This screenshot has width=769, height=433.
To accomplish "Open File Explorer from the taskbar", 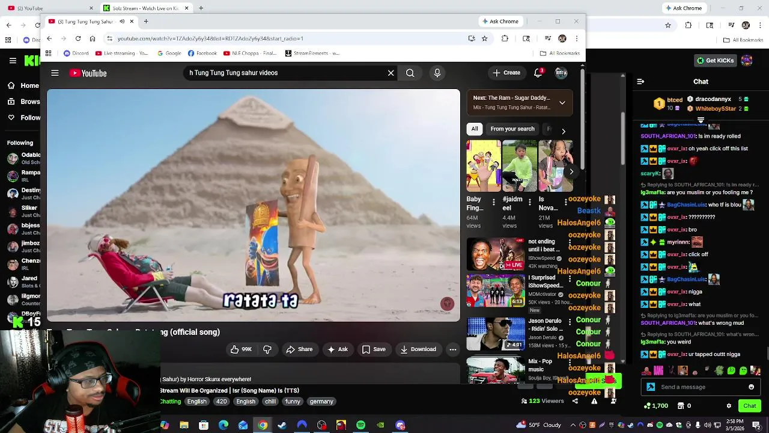I will pos(184,425).
